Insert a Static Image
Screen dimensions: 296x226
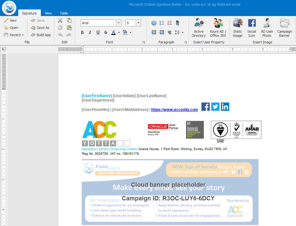point(238,28)
